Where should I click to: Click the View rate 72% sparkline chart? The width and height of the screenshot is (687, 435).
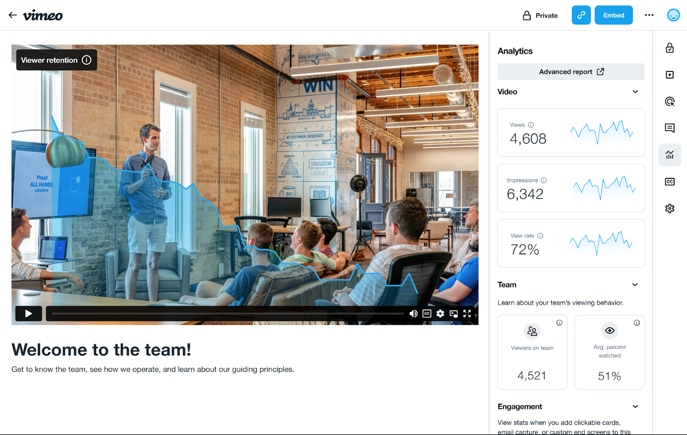coord(601,243)
